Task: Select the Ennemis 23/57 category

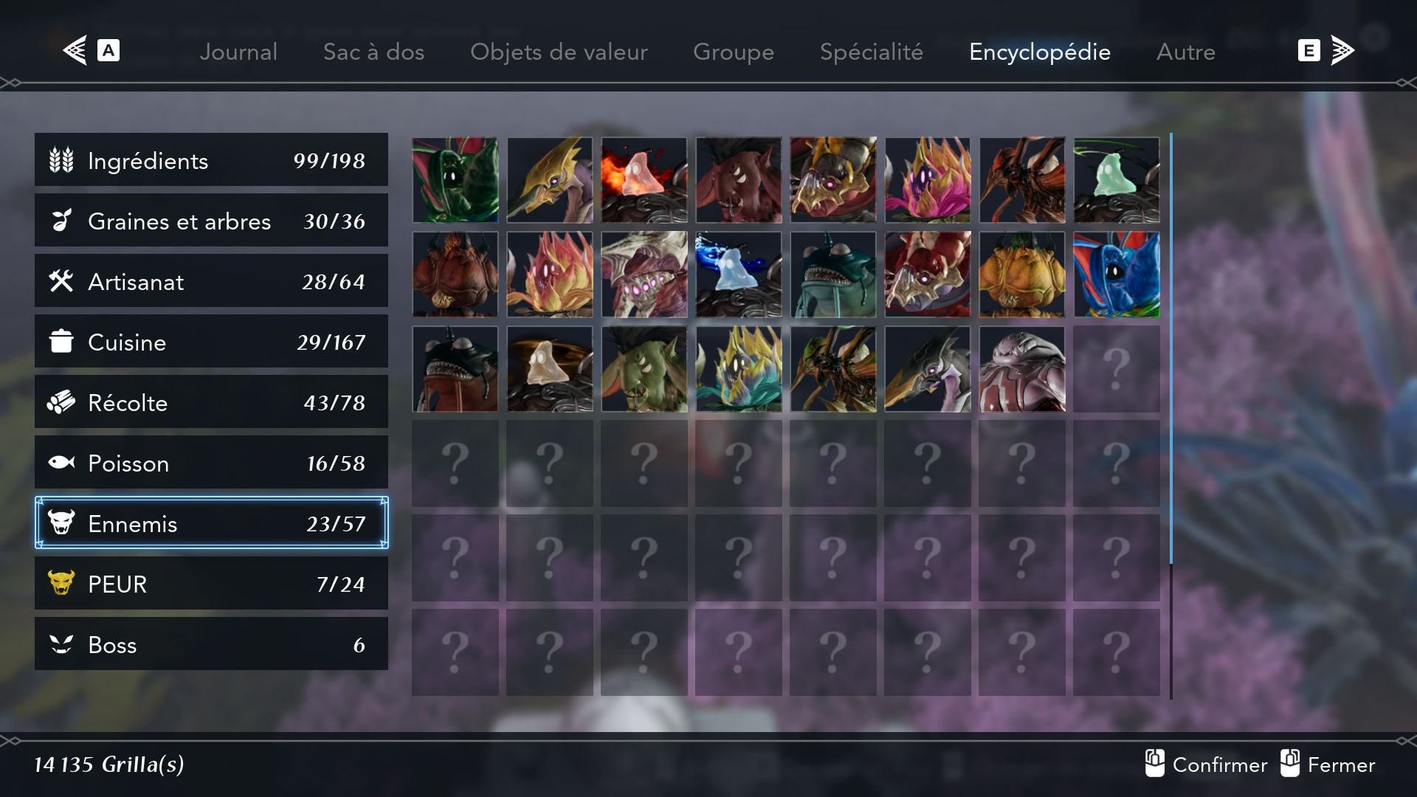Action: (211, 523)
